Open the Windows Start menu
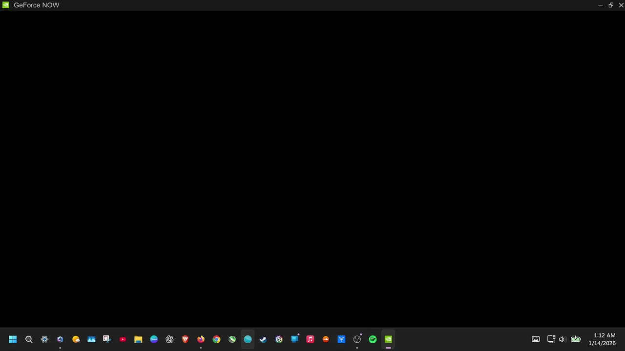 [x=13, y=339]
